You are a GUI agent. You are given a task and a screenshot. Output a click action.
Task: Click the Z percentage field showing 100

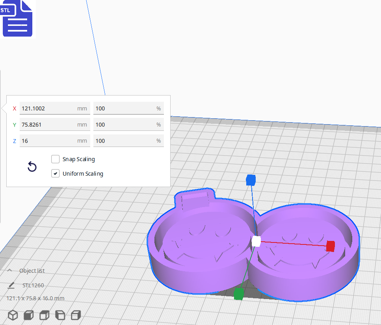tap(128, 140)
